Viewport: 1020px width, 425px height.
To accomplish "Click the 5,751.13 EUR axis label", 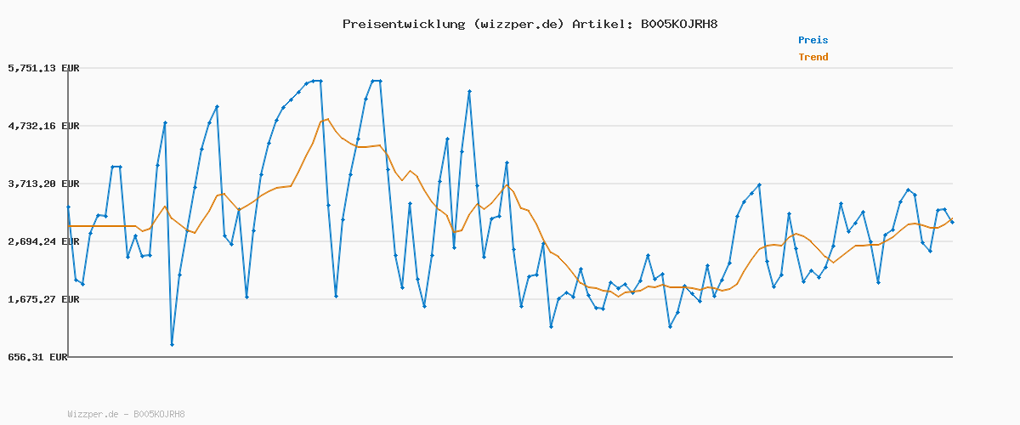I will coord(43,68).
